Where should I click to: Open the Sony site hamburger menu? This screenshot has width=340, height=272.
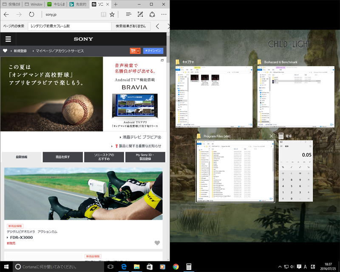[8, 39]
